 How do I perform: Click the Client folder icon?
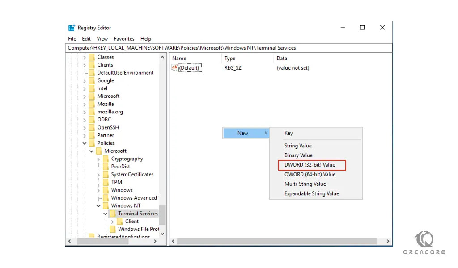coord(120,222)
